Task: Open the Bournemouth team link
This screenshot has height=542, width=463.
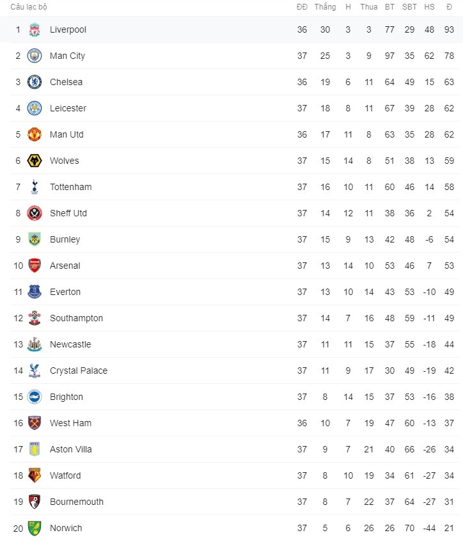Action: (x=77, y=502)
